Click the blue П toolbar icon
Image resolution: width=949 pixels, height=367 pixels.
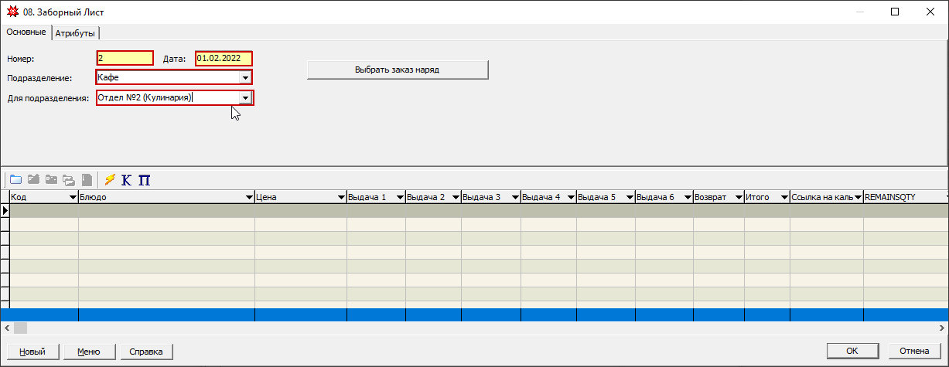[144, 179]
